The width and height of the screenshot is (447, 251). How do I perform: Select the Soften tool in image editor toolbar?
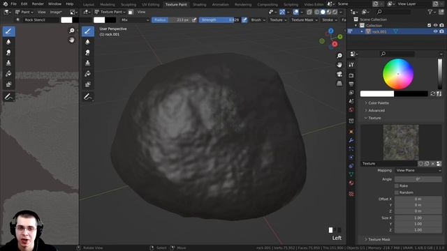[8, 42]
